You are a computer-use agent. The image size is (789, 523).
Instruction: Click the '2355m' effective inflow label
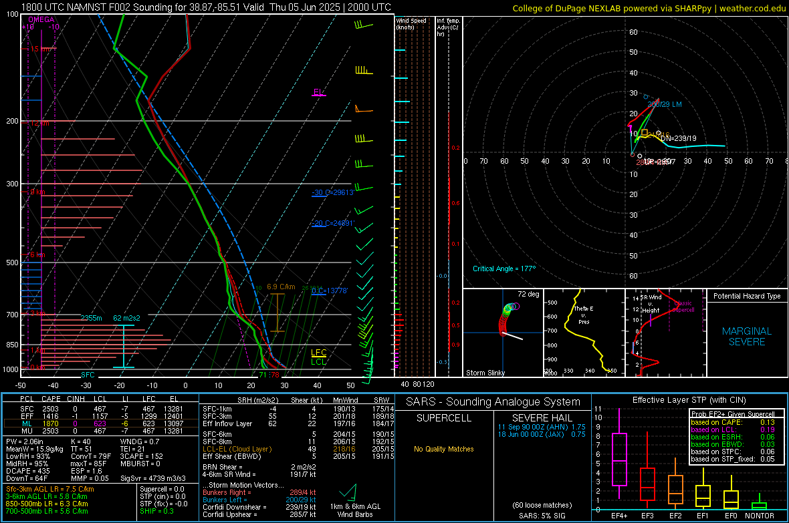tap(91, 319)
